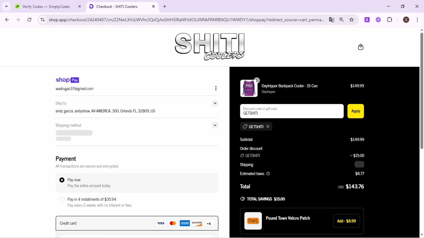Click the American Express card icon
Screen dimensions: 424x238
(x=185, y=223)
